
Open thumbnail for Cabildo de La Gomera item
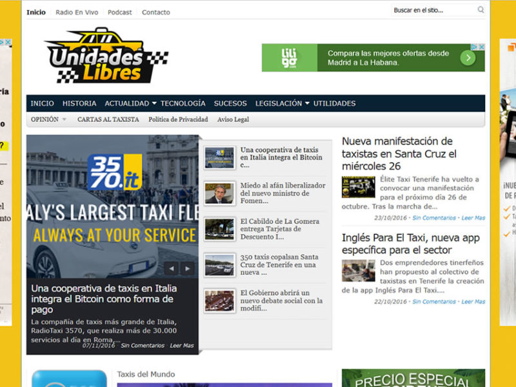tap(219, 229)
